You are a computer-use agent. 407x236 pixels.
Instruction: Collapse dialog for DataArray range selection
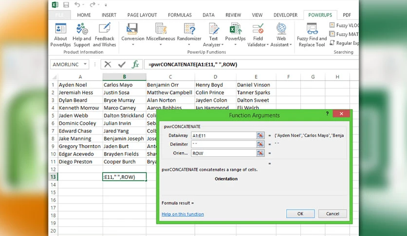[x=260, y=136]
